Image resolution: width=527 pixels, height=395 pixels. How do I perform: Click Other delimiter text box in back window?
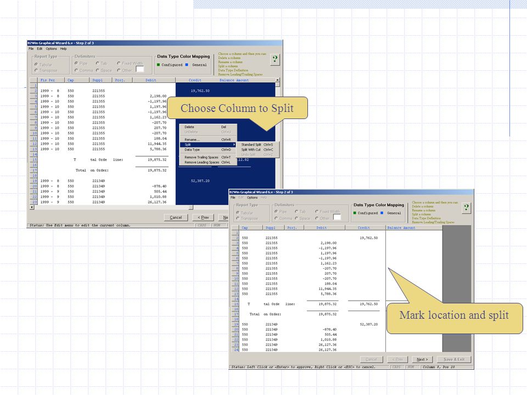(140, 69)
